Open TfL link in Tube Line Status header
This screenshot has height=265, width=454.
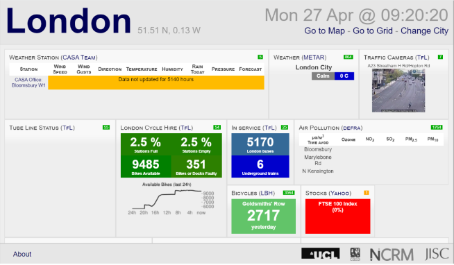(x=67, y=128)
